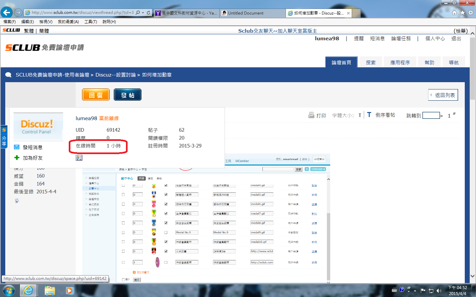This screenshot has height=297, width=476.
Task: Go back with the browser back arrow
Action: pos(7,13)
